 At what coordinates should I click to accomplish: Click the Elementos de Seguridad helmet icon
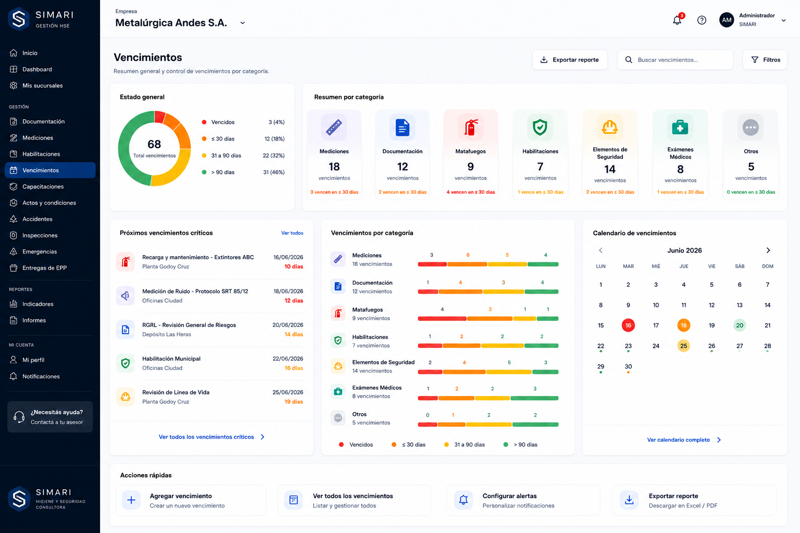(x=610, y=128)
